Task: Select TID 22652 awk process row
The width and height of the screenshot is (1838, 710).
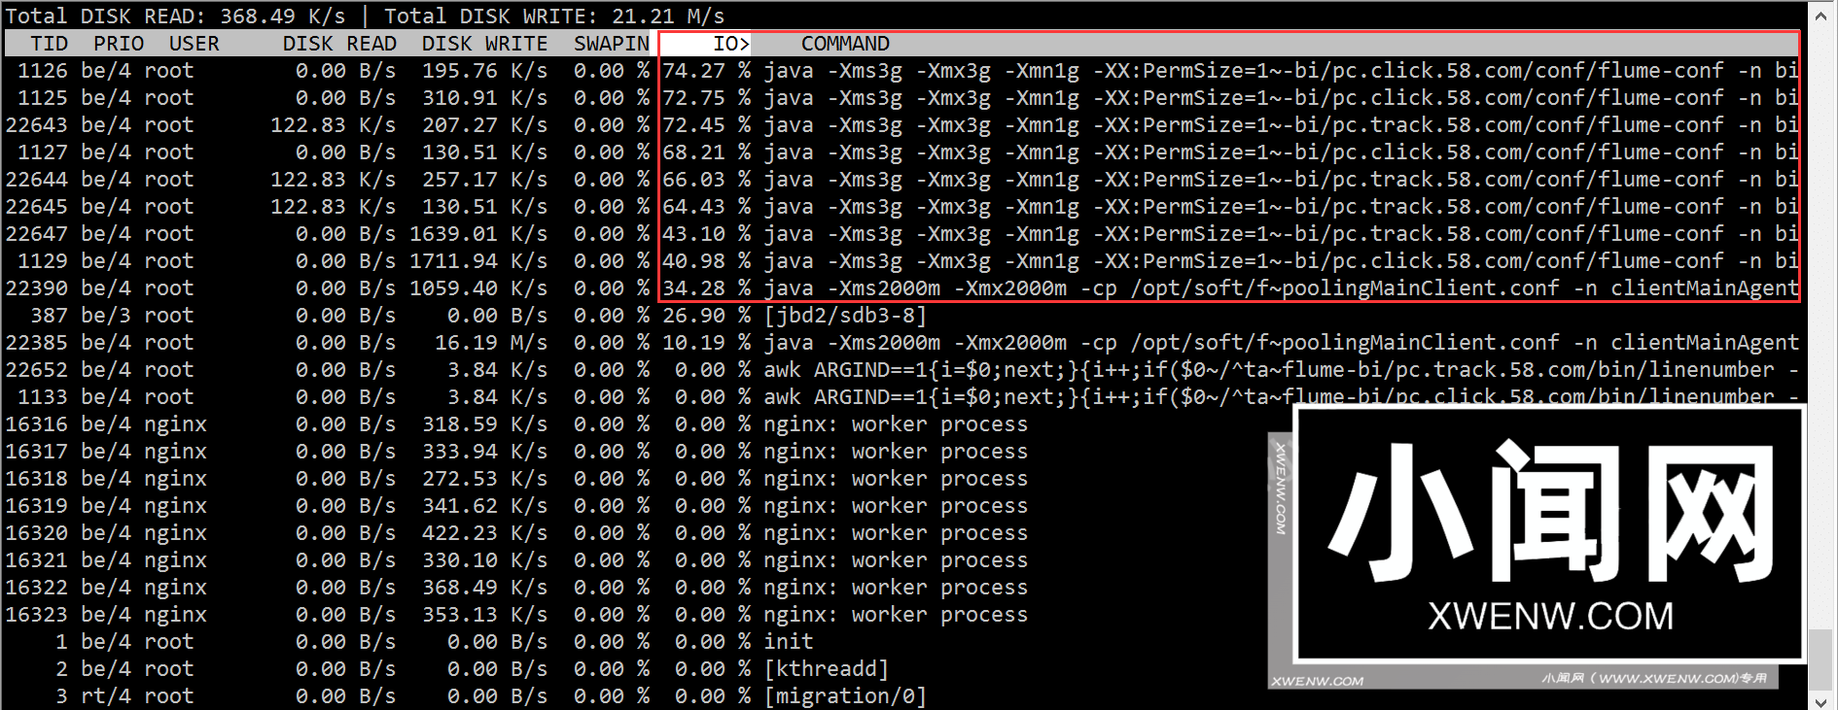Action: click(x=901, y=370)
